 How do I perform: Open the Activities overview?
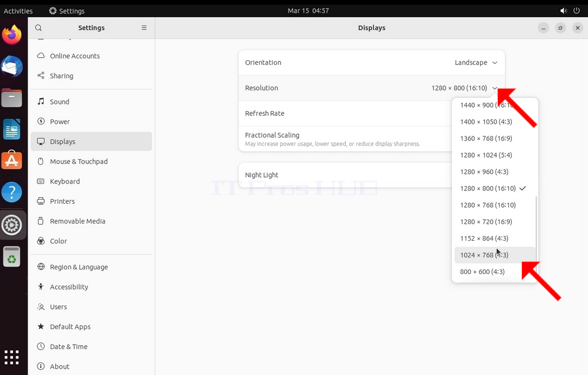coord(18,11)
